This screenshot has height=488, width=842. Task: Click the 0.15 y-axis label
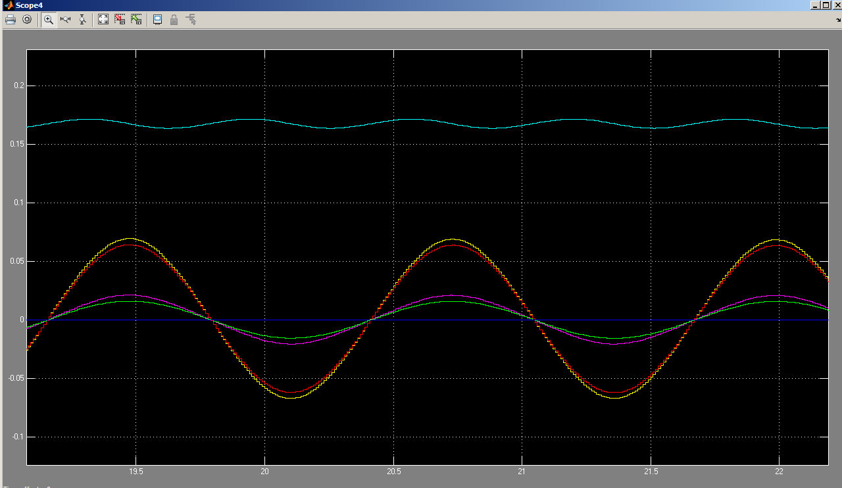16,144
